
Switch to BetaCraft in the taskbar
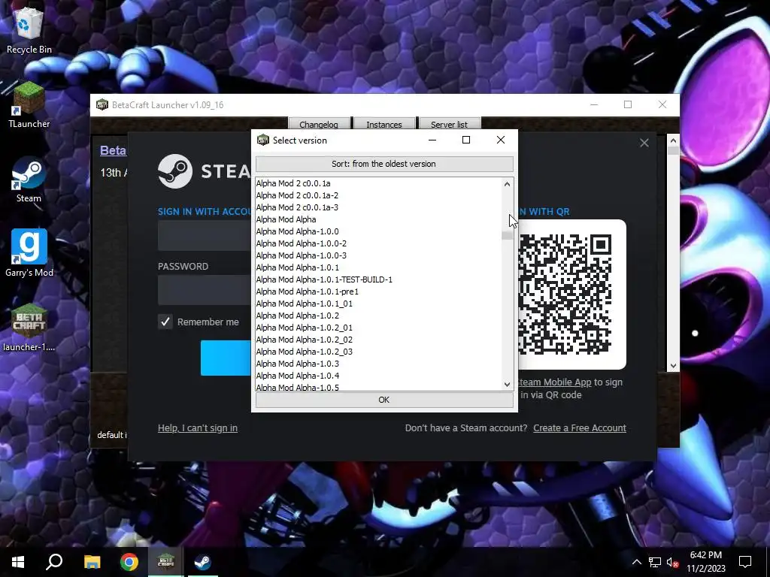tap(166, 562)
